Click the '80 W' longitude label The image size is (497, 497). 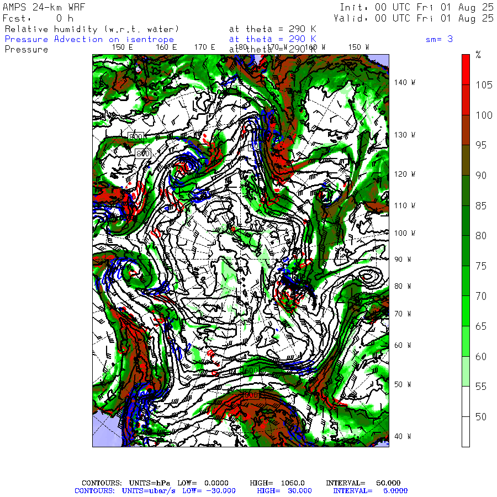[403, 286]
